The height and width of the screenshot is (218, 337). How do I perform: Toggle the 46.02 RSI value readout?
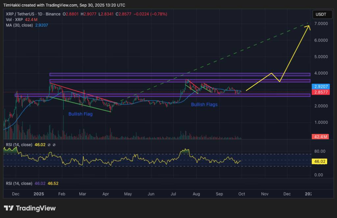click(x=41, y=145)
